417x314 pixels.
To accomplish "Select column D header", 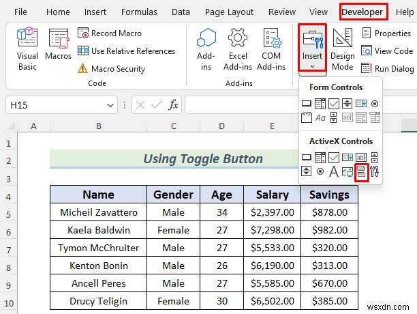I will point(221,126).
